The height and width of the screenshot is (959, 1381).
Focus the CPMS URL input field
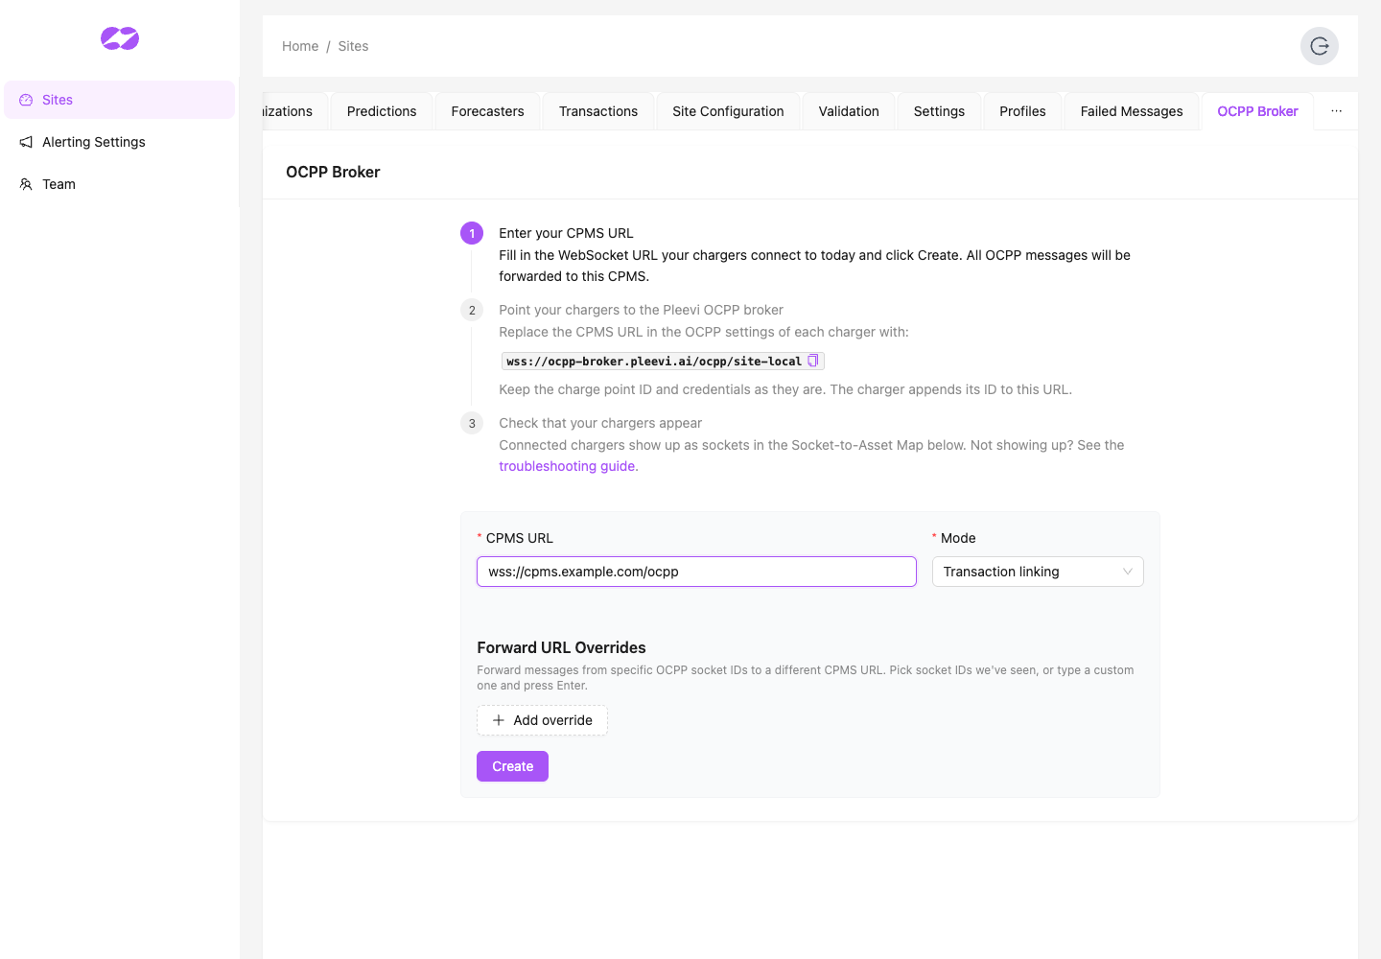tap(696, 572)
